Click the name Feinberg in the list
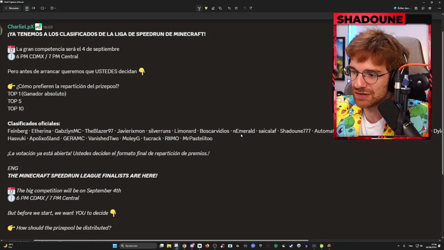444x250 pixels. [x=18, y=131]
